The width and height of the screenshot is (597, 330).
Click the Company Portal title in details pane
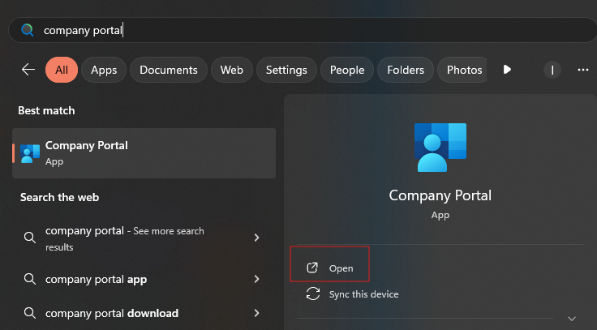(x=440, y=195)
